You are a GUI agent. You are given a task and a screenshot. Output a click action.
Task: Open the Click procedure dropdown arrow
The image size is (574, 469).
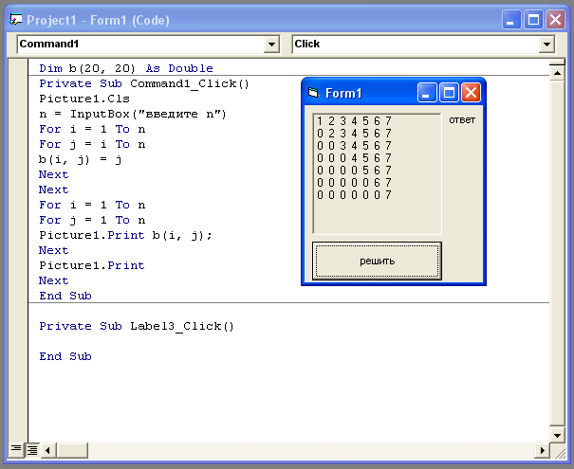pos(546,45)
